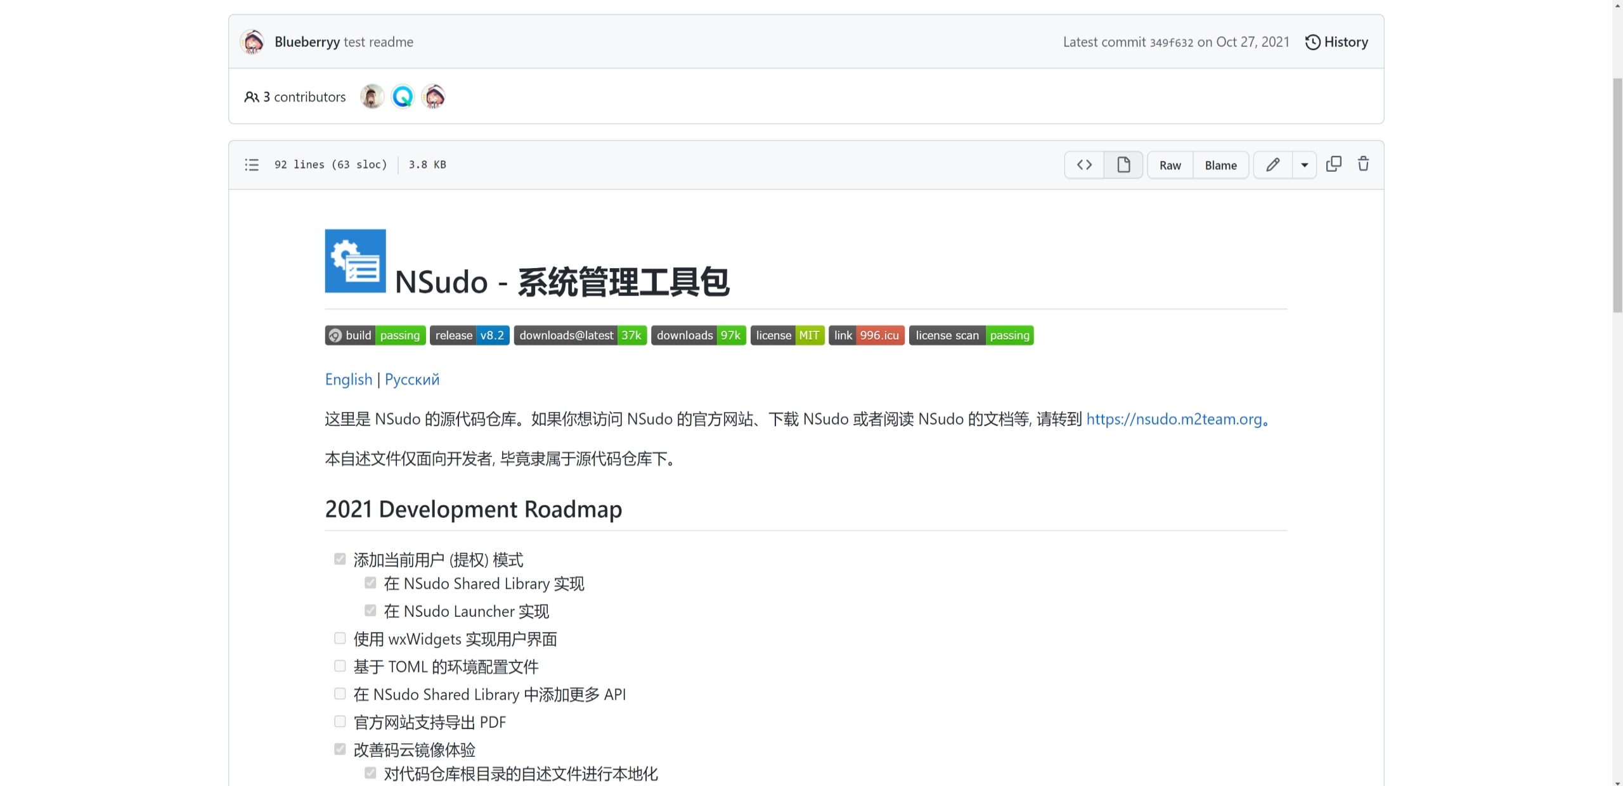Click the NSudo logo image
Image resolution: width=1623 pixels, height=786 pixels.
pyautogui.click(x=355, y=261)
